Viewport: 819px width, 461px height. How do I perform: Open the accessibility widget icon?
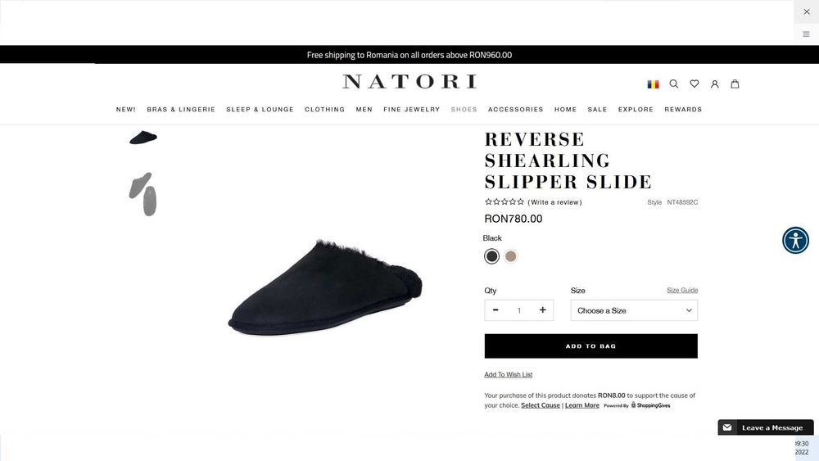[x=795, y=240]
